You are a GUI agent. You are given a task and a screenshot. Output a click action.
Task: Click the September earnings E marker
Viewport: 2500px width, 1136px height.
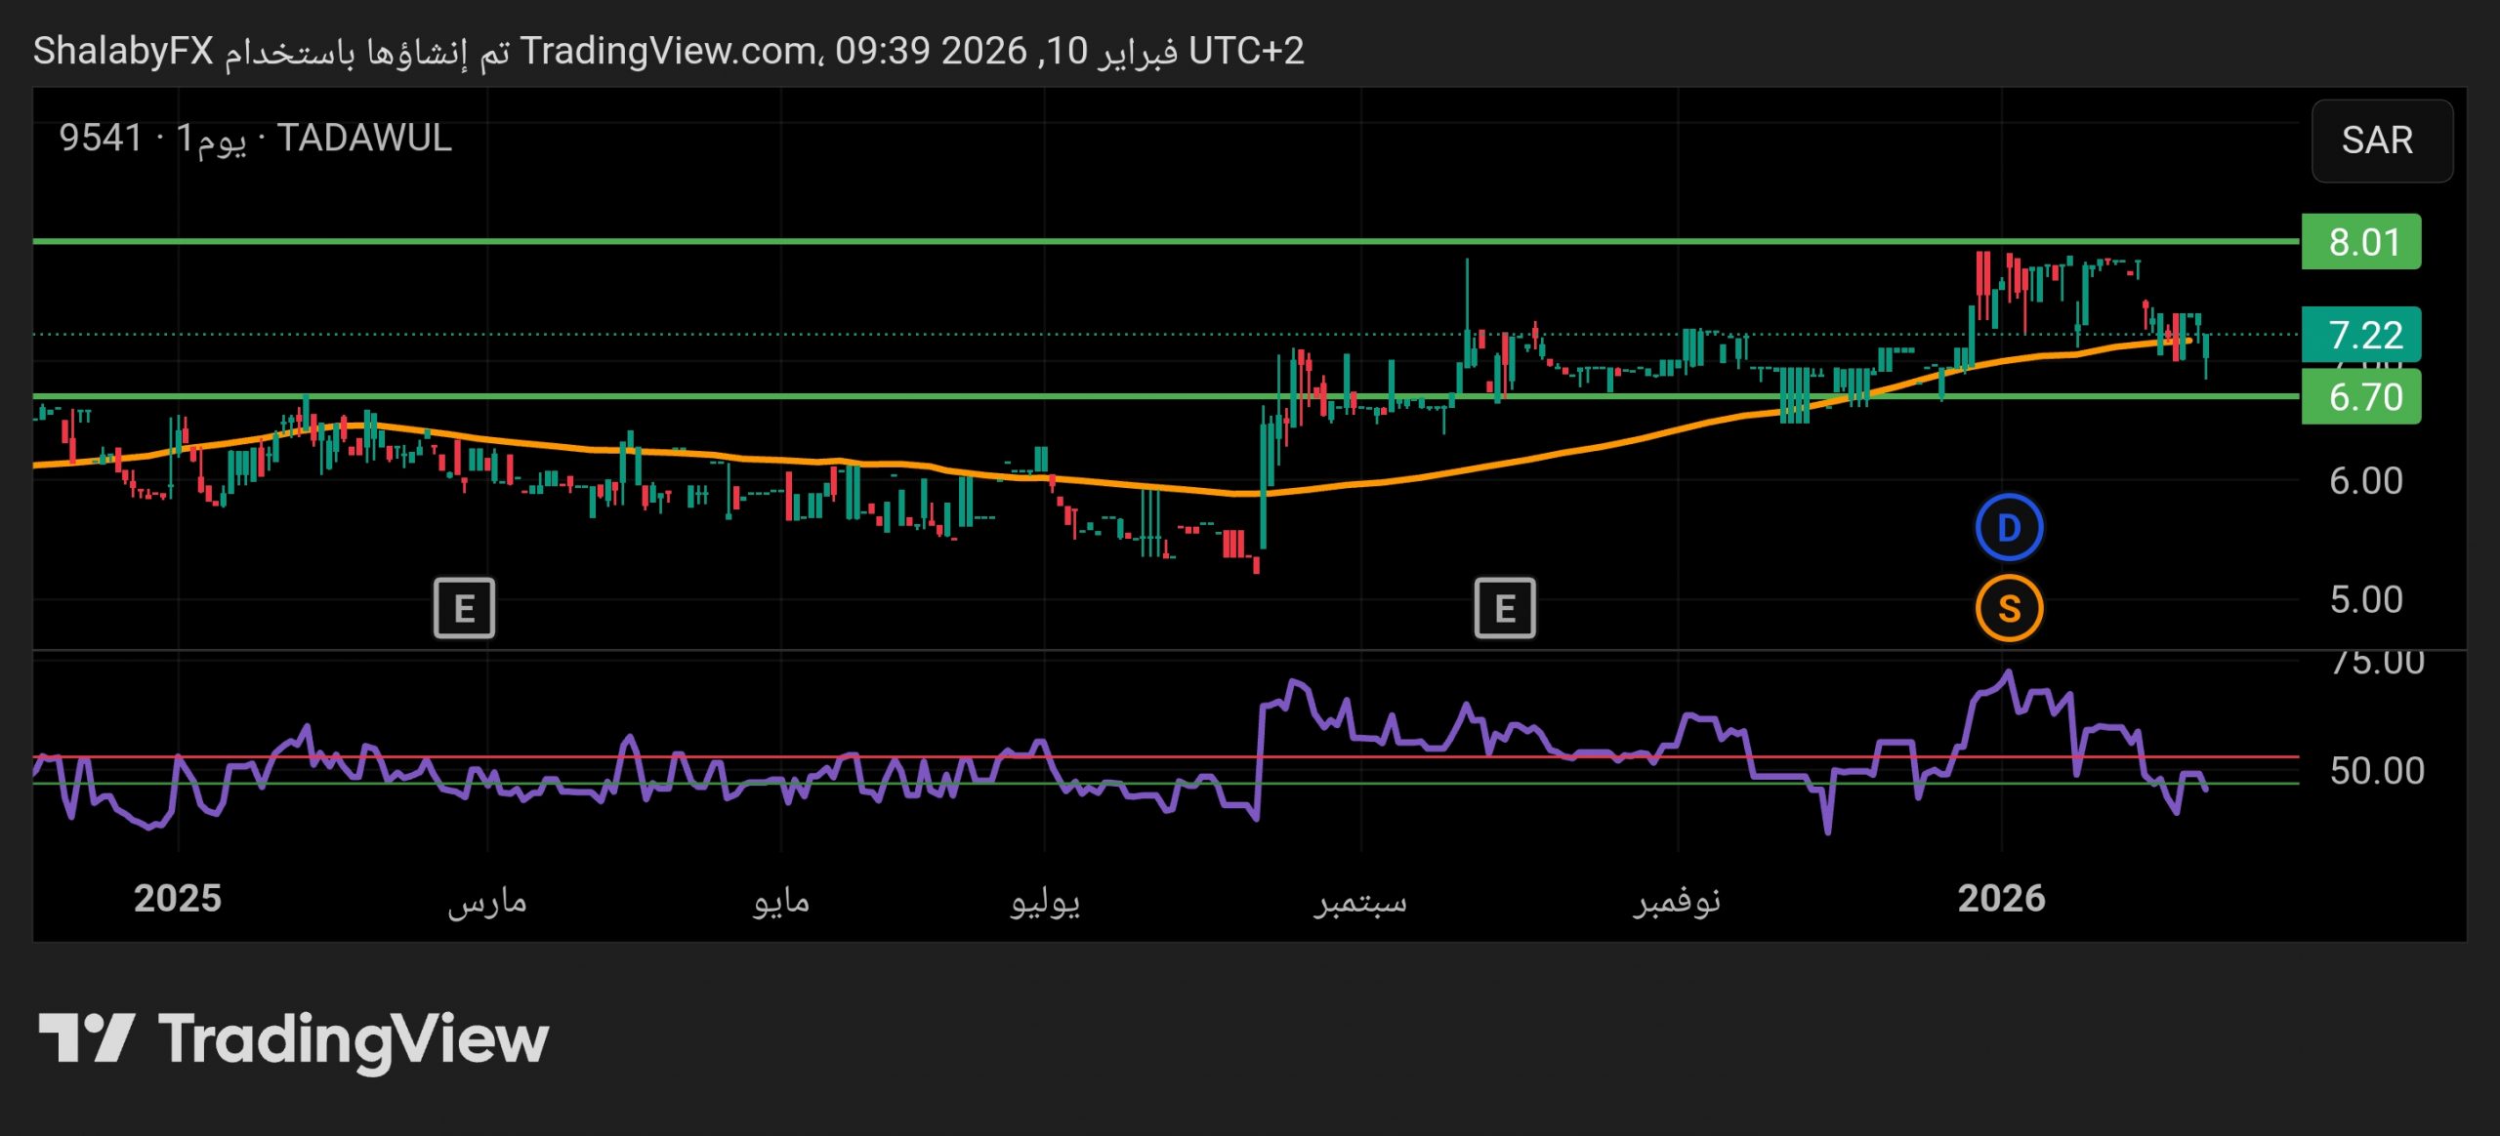[x=1504, y=608]
